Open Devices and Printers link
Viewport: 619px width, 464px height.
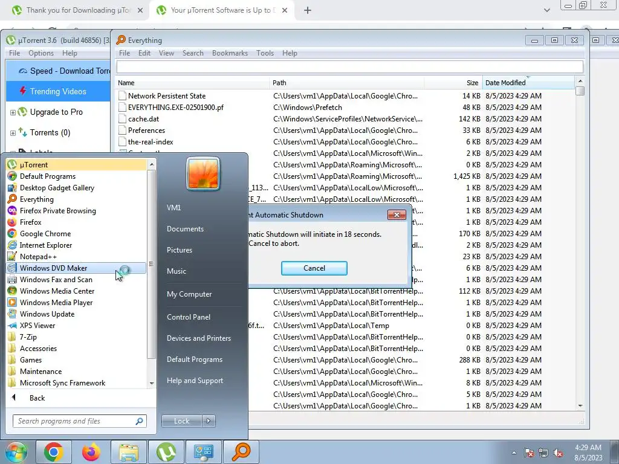pyautogui.click(x=198, y=338)
